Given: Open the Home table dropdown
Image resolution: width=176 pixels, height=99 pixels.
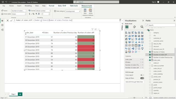Looking at the screenshot, I should click(19, 14).
